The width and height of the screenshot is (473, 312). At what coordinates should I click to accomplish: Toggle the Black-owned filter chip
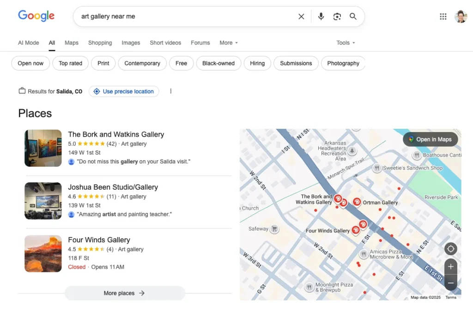[x=218, y=63]
